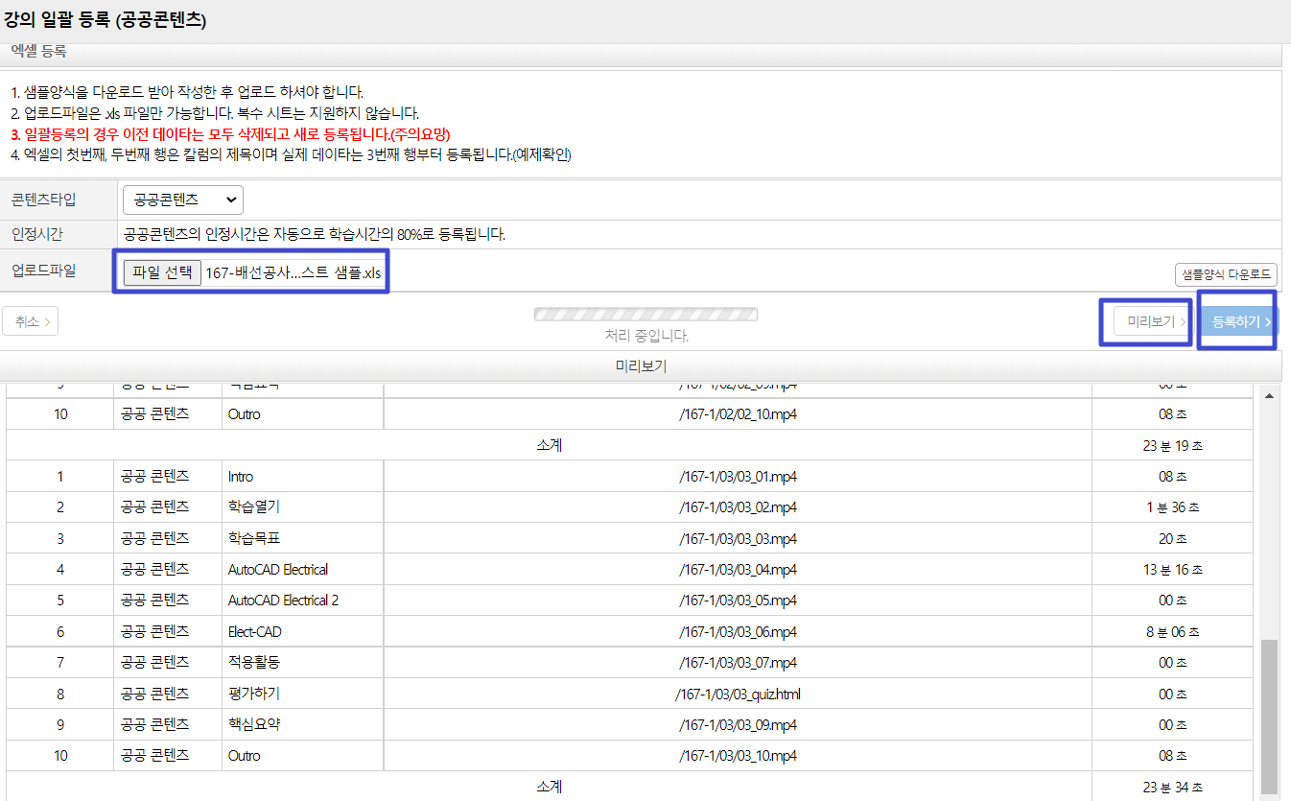This screenshot has width=1291, height=801.
Task: Click the scrollbar up arrow in preview
Action: pos(1269,396)
